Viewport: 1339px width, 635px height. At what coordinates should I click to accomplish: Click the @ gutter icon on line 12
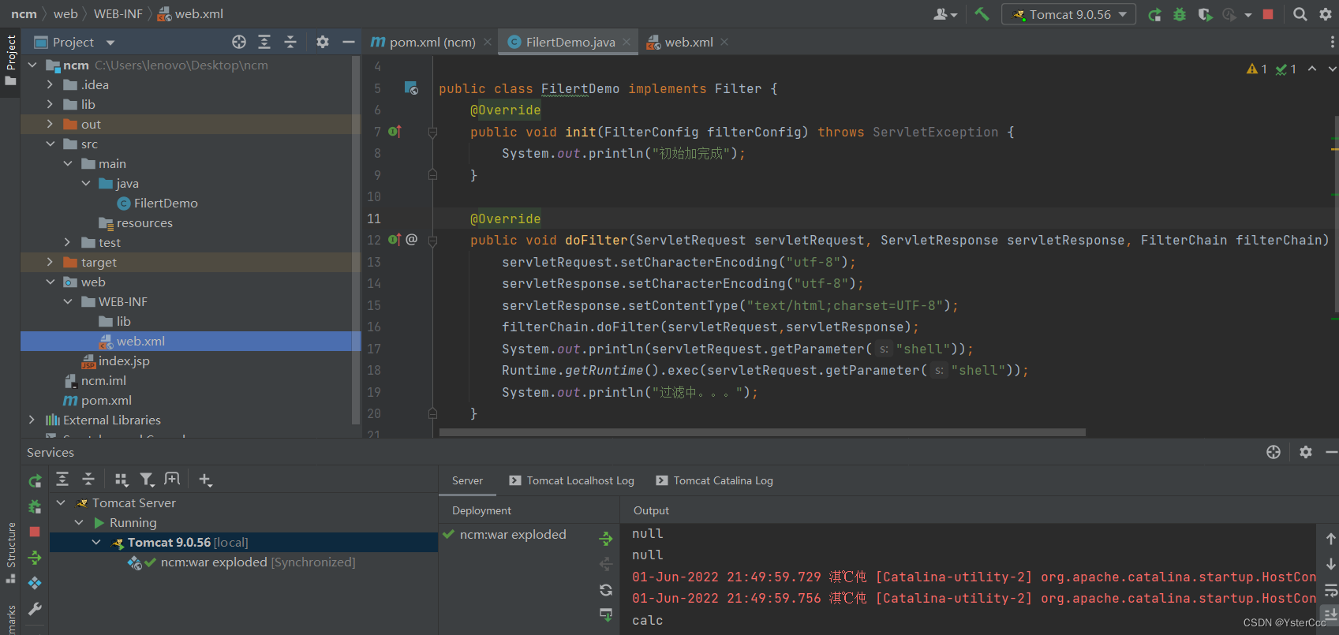pos(411,239)
